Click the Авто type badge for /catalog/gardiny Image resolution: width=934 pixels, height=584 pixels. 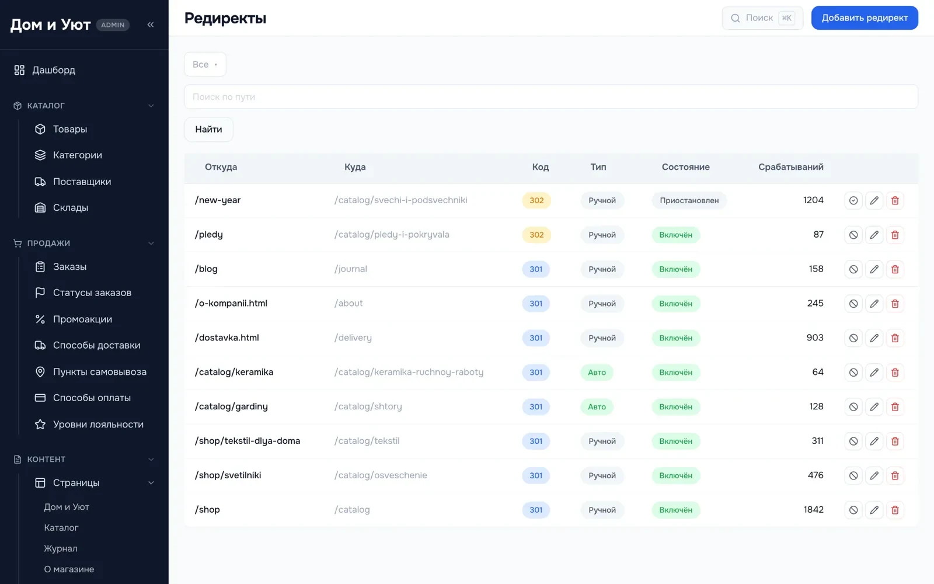(597, 407)
